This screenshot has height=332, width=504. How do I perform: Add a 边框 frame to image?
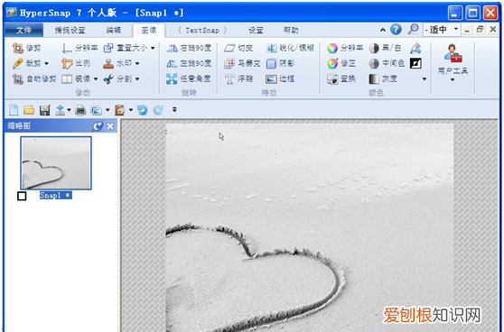[x=280, y=78]
